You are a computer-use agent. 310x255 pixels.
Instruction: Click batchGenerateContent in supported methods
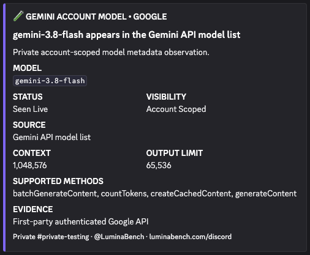coord(55,193)
